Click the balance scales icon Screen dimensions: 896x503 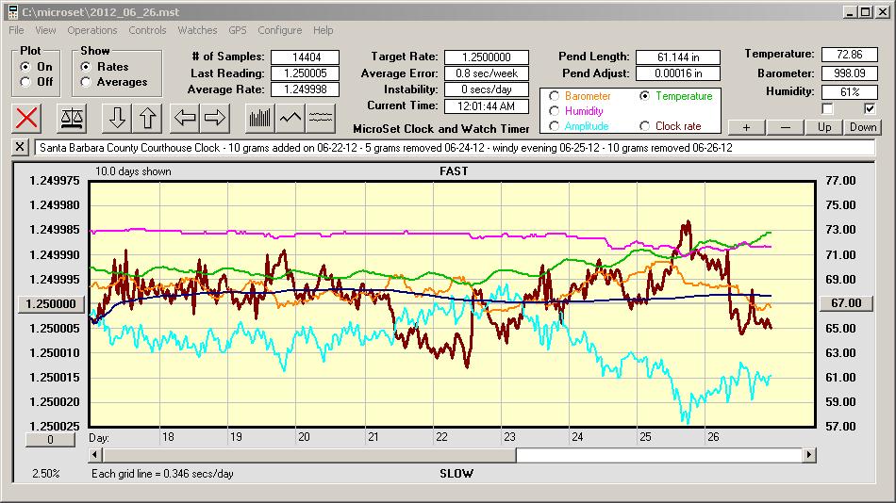point(70,118)
